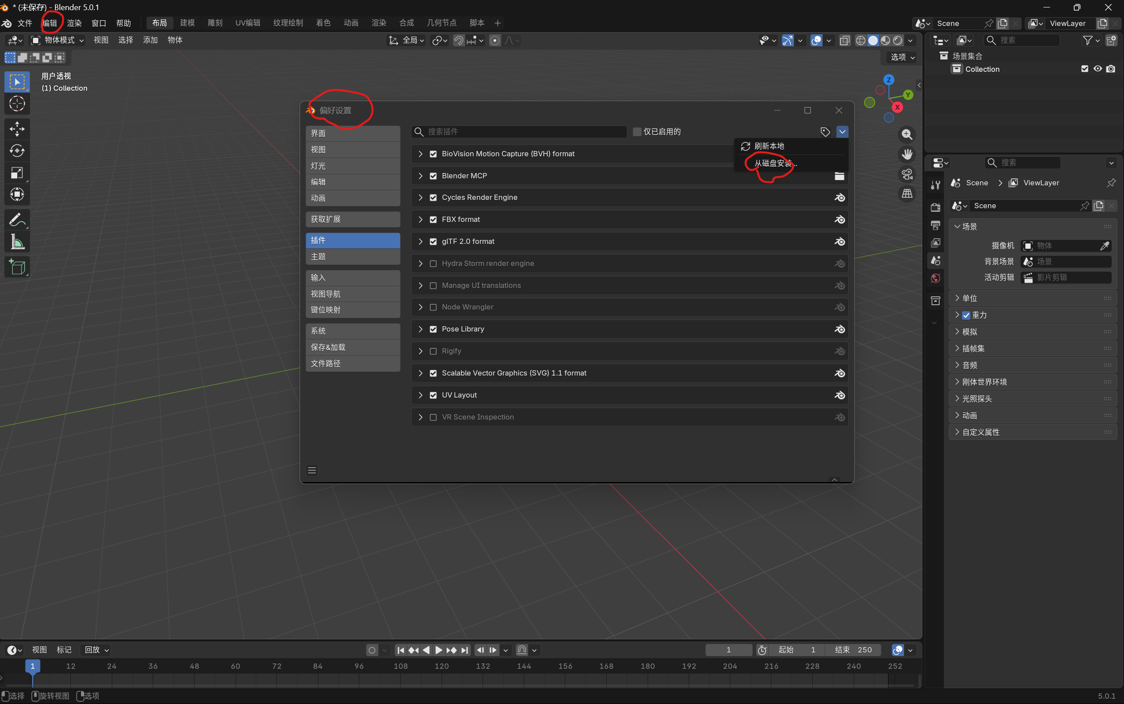Open the 主题 preferences section
Viewport: 1124px width, 704px height.
click(353, 257)
